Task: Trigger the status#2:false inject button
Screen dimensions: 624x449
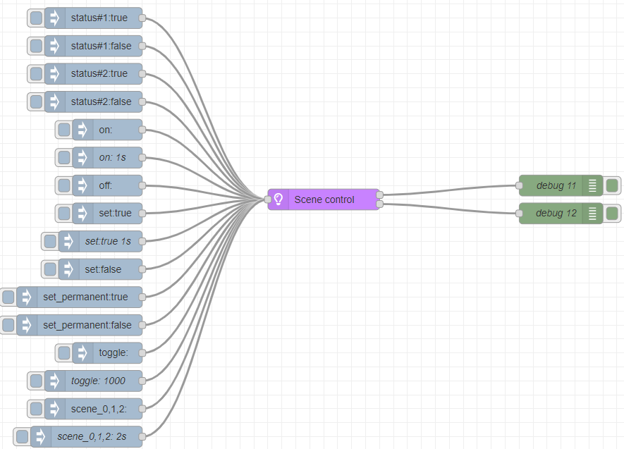Action: [36, 102]
